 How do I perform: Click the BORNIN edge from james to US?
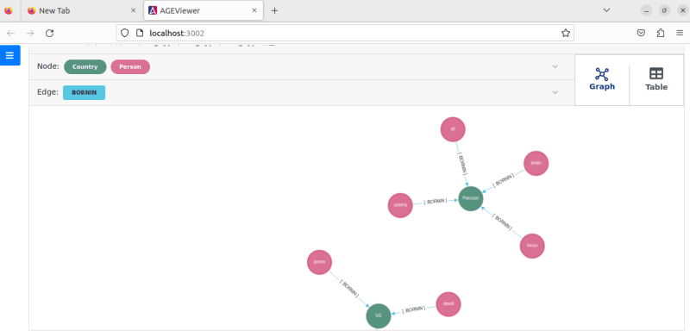point(348,289)
